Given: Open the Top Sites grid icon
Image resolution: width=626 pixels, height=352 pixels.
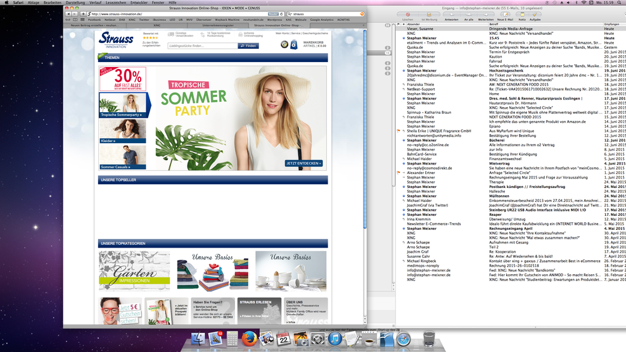Looking at the screenshot, I should point(82,20).
